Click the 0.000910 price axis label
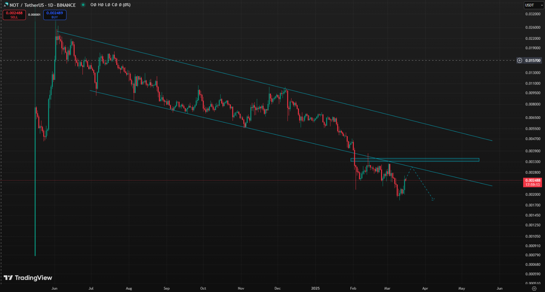This screenshot has height=292, width=545. (533, 246)
